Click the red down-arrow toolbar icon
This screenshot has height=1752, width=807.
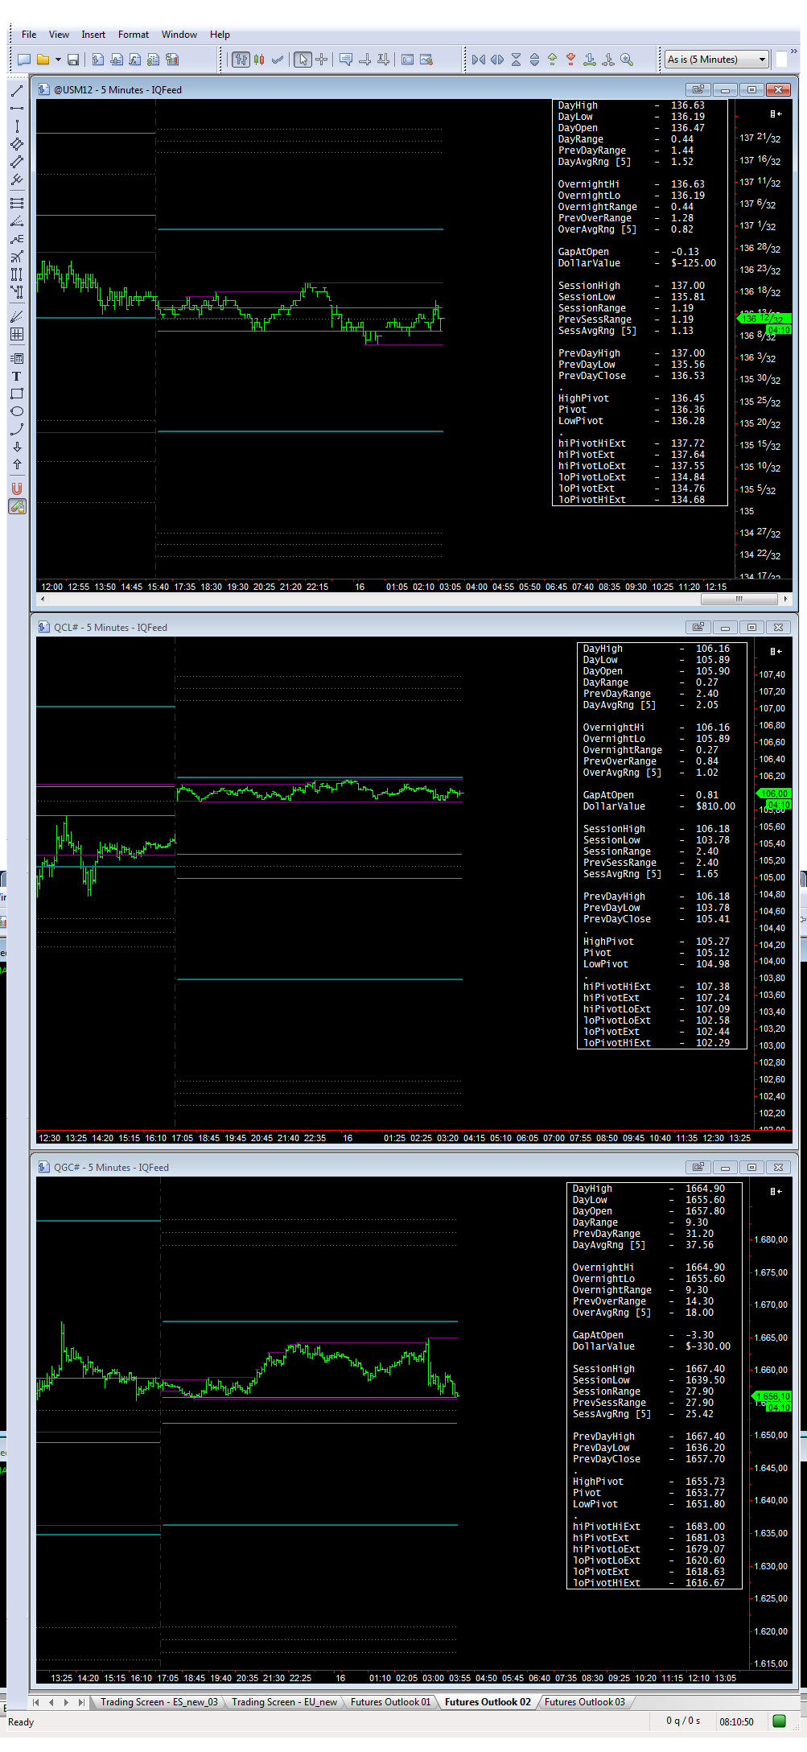coord(570,60)
